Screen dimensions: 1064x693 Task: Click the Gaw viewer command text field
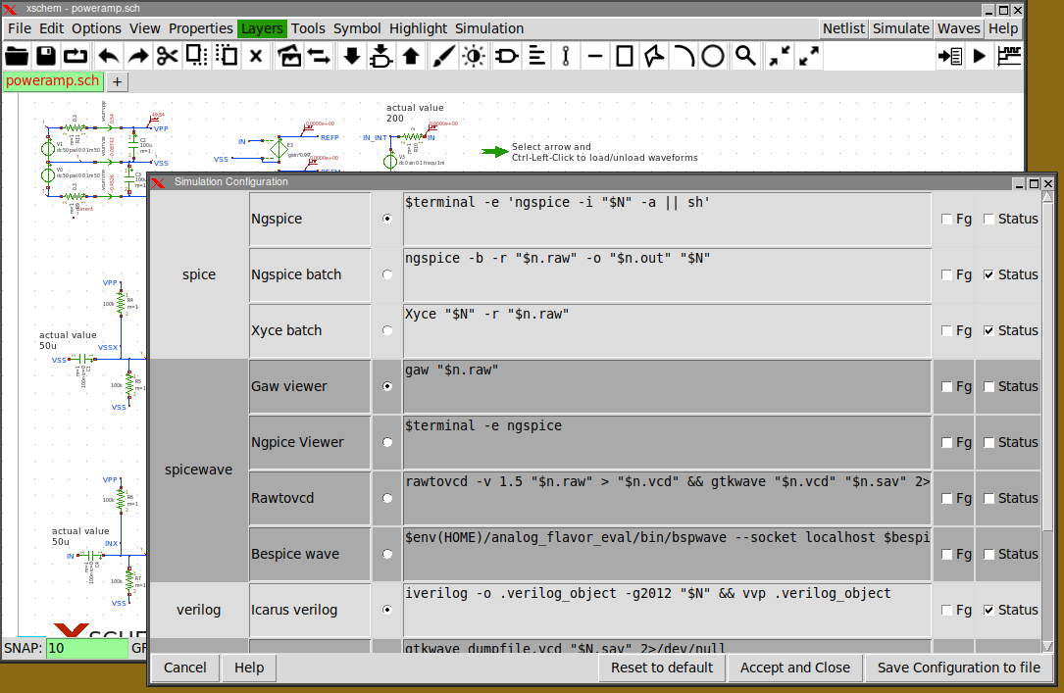[x=666, y=386]
